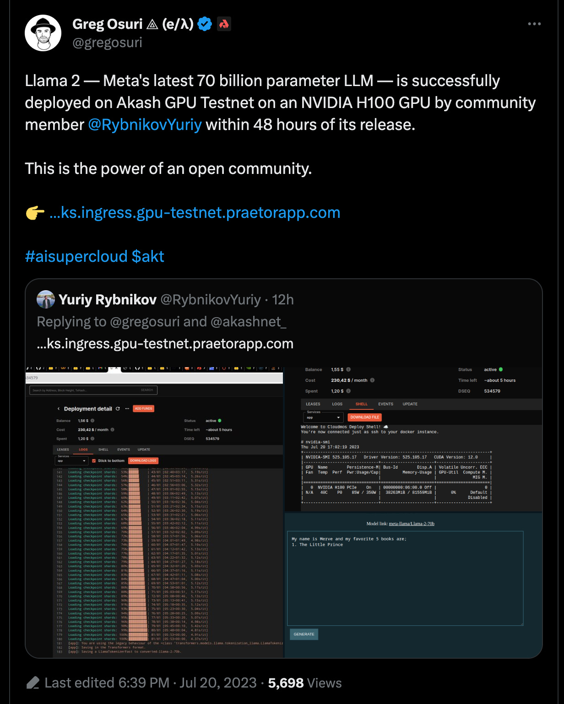This screenshot has height=704, width=564.
Task: Click the ADD FUNDS button
Action: [144, 409]
